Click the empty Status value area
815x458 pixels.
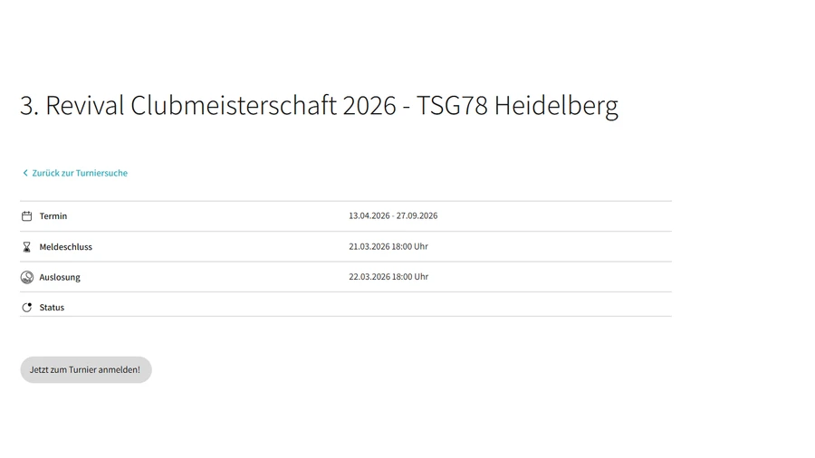point(509,308)
